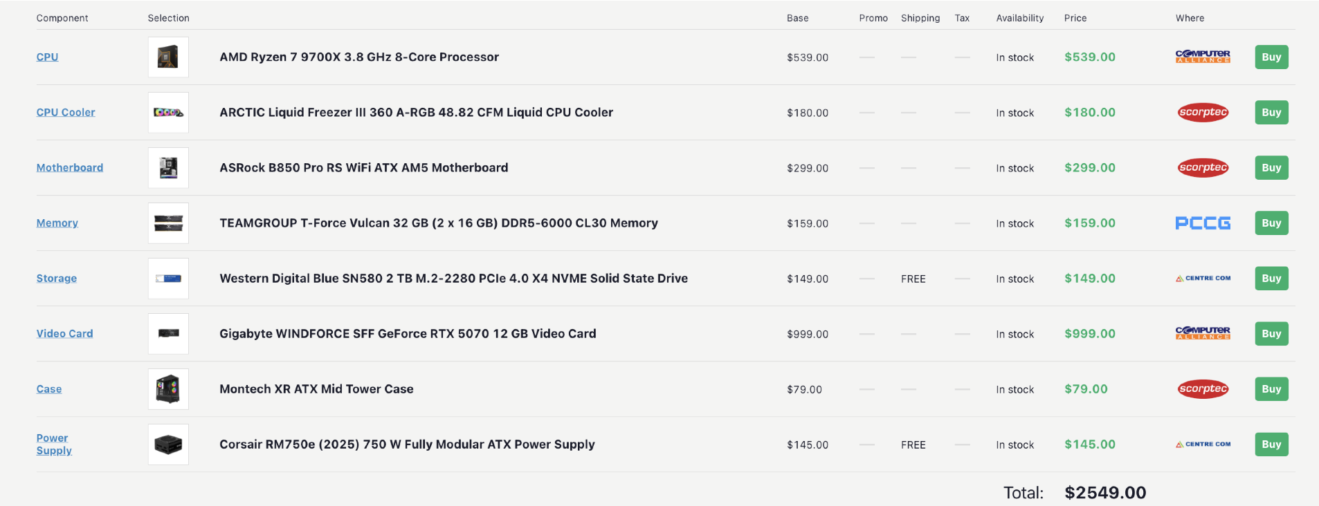Open the Computer Alliance logo for Video Card
Viewport: 1319px width, 506px height.
tap(1203, 333)
